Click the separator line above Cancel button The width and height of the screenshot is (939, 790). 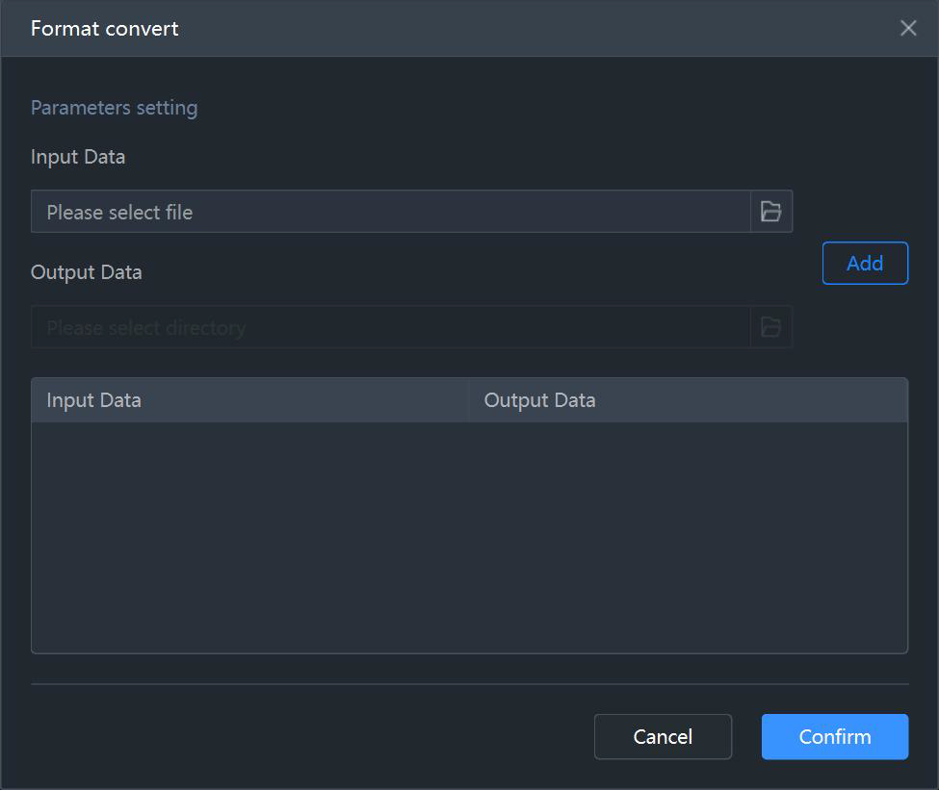tap(470, 683)
